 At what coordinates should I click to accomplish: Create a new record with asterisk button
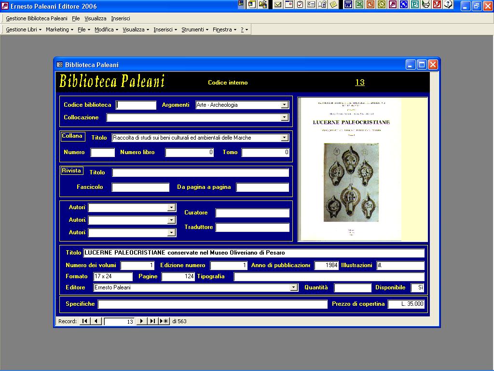pos(165,321)
